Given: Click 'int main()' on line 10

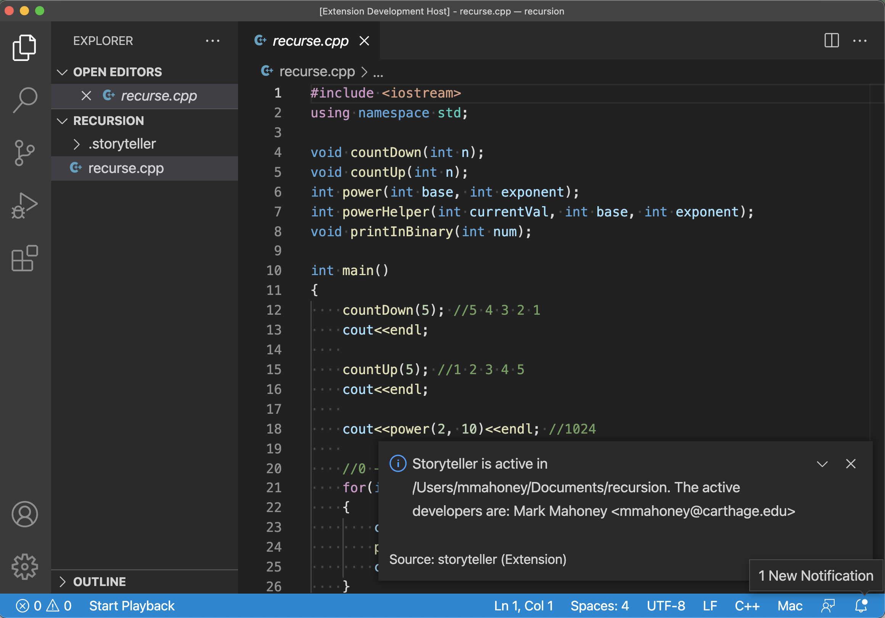Looking at the screenshot, I should (349, 271).
